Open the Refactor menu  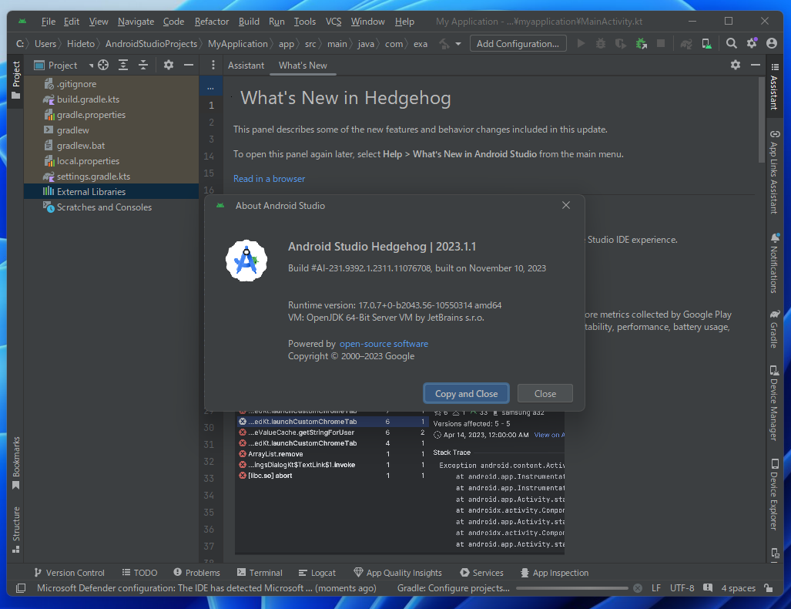point(211,21)
